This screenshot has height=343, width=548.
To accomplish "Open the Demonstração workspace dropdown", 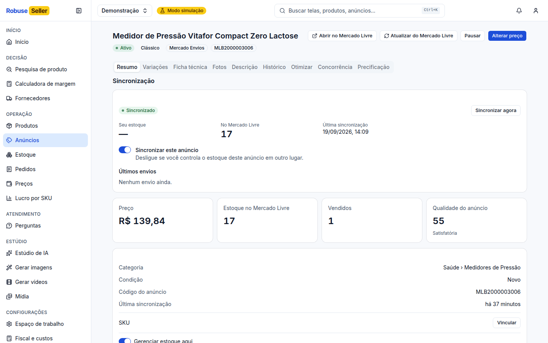I will pyautogui.click(x=125, y=11).
